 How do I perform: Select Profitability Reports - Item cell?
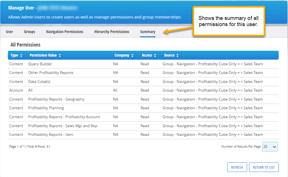tap(51, 135)
